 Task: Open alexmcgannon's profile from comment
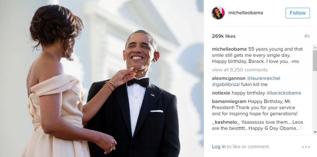229,78
